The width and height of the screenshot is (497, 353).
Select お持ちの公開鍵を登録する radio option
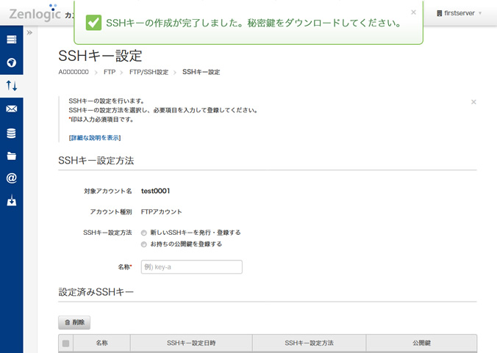(144, 244)
